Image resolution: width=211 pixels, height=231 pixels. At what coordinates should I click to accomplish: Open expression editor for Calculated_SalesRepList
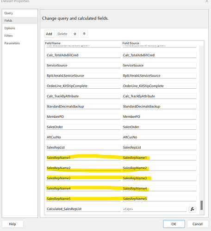tap(192, 209)
